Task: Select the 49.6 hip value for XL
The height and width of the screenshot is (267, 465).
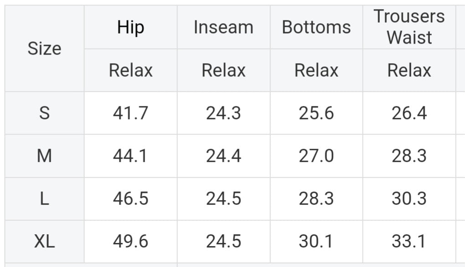Action: (130, 242)
